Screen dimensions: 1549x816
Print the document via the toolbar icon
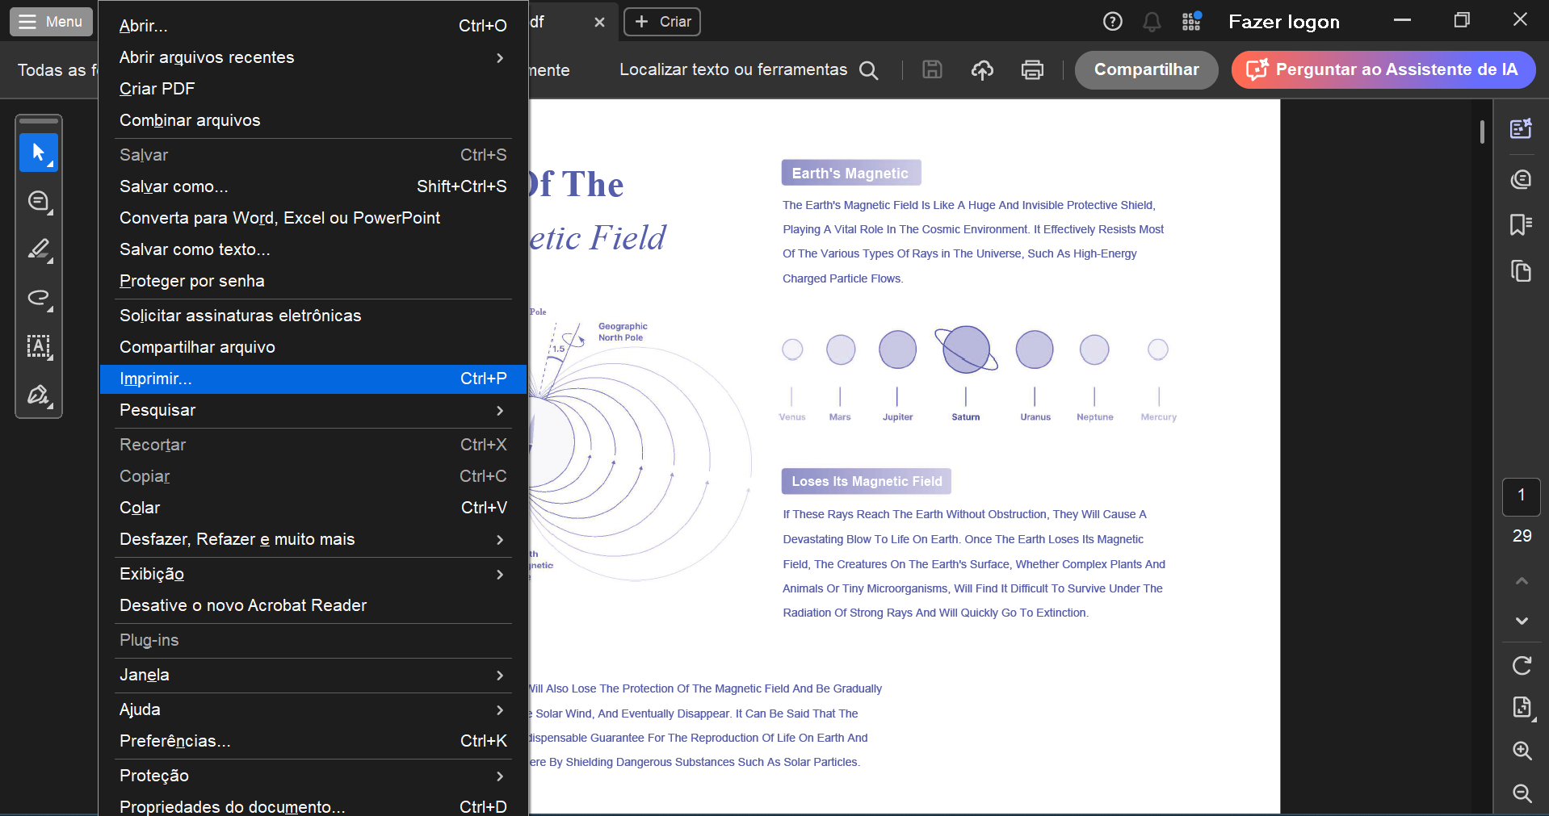coord(1032,69)
